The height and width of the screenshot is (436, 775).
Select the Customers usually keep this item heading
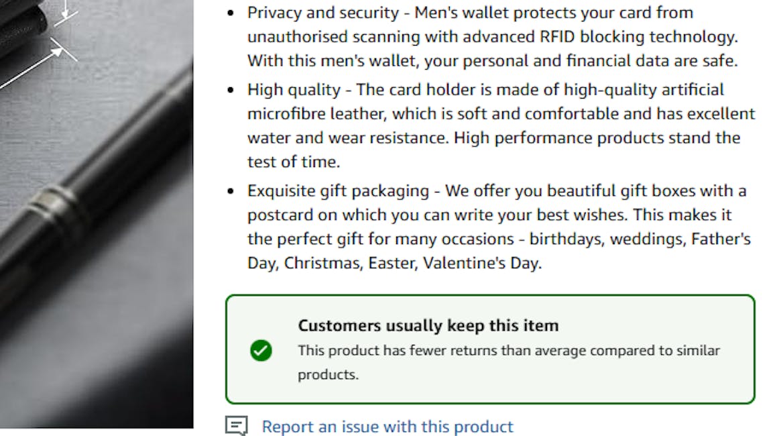click(x=428, y=326)
